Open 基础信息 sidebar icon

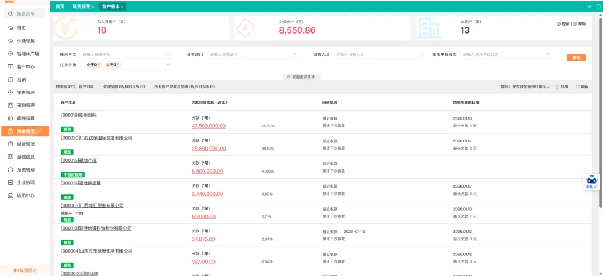[11, 156]
